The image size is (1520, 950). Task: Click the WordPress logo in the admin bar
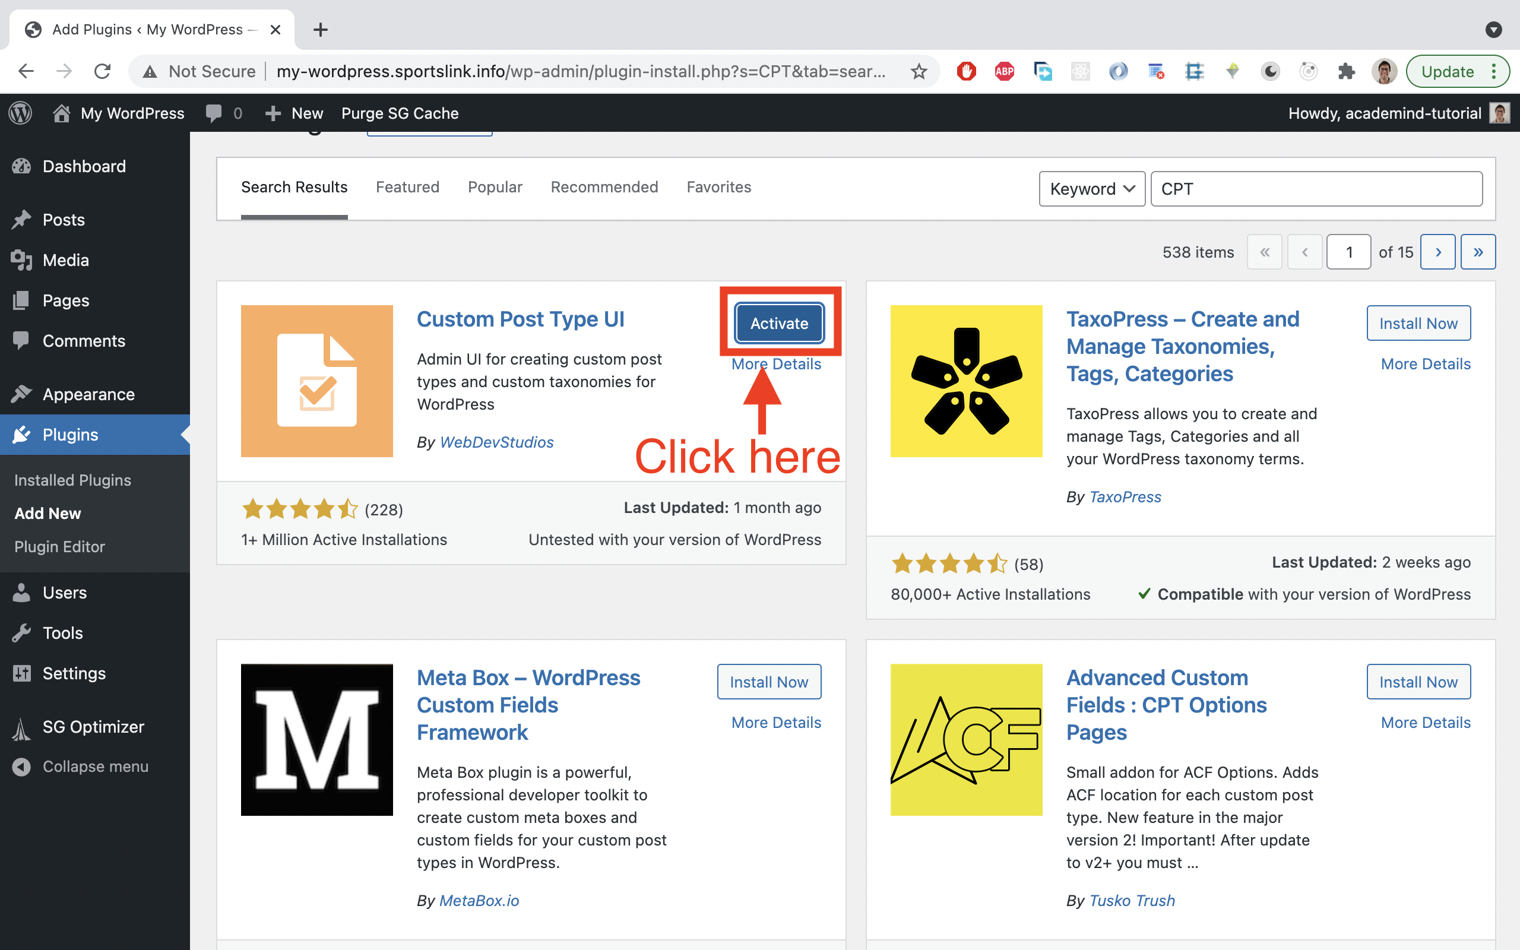tap(20, 113)
